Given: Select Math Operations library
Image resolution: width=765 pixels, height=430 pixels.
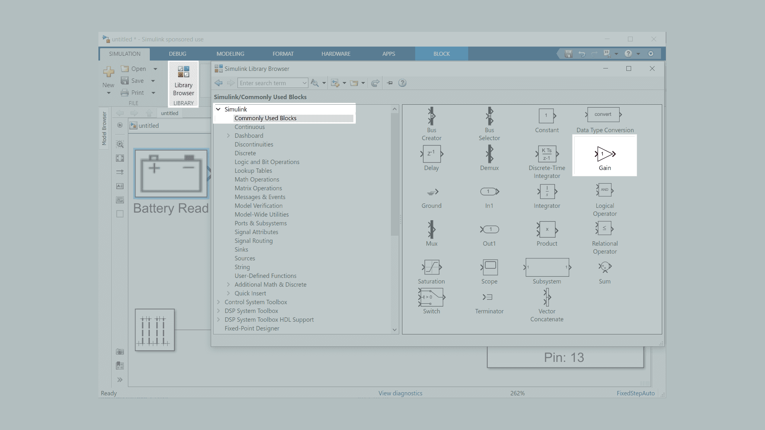Looking at the screenshot, I should 257,180.
